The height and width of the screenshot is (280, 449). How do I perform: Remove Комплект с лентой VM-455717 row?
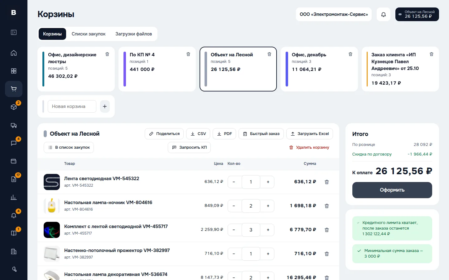point(327,230)
